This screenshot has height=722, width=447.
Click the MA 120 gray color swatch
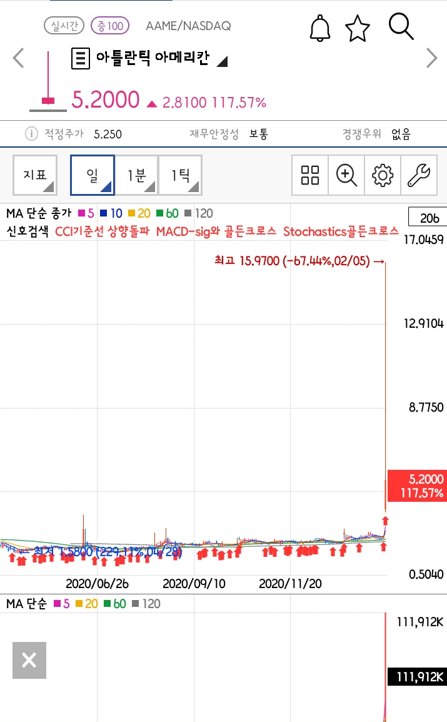click(x=188, y=213)
